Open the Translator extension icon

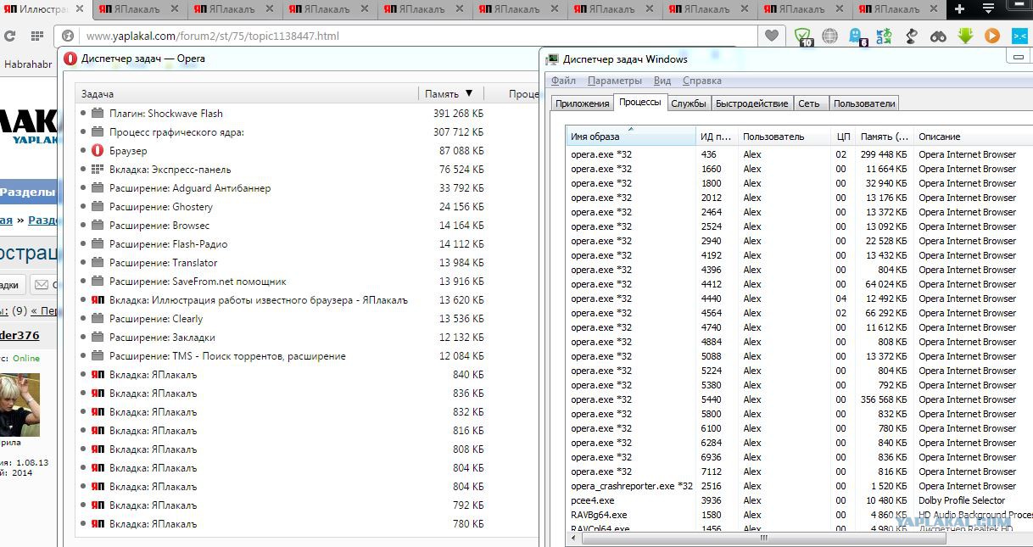click(884, 36)
